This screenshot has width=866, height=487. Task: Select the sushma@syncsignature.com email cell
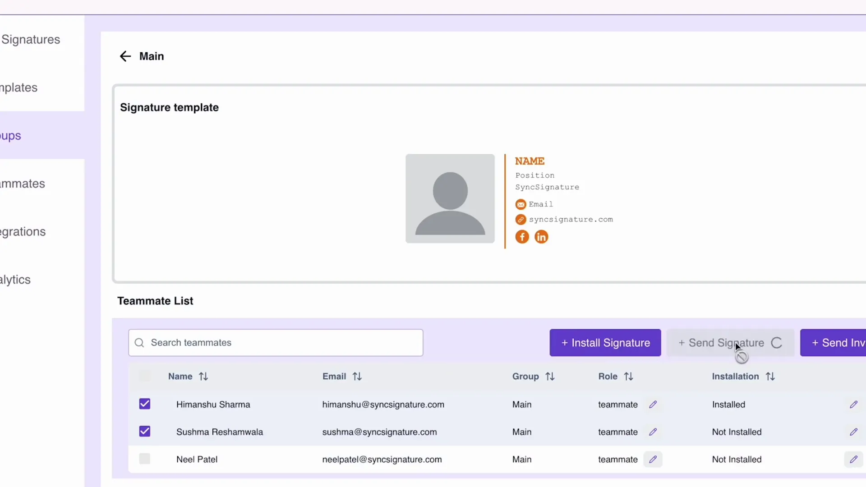tap(380, 432)
